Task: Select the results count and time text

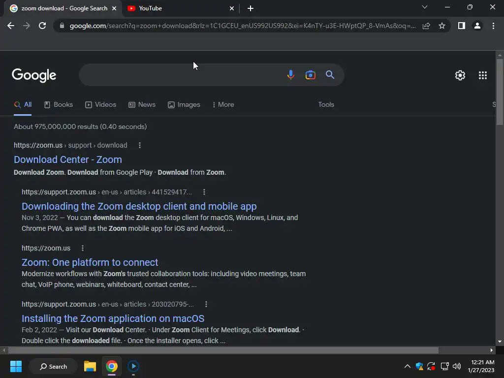Action: (x=80, y=126)
